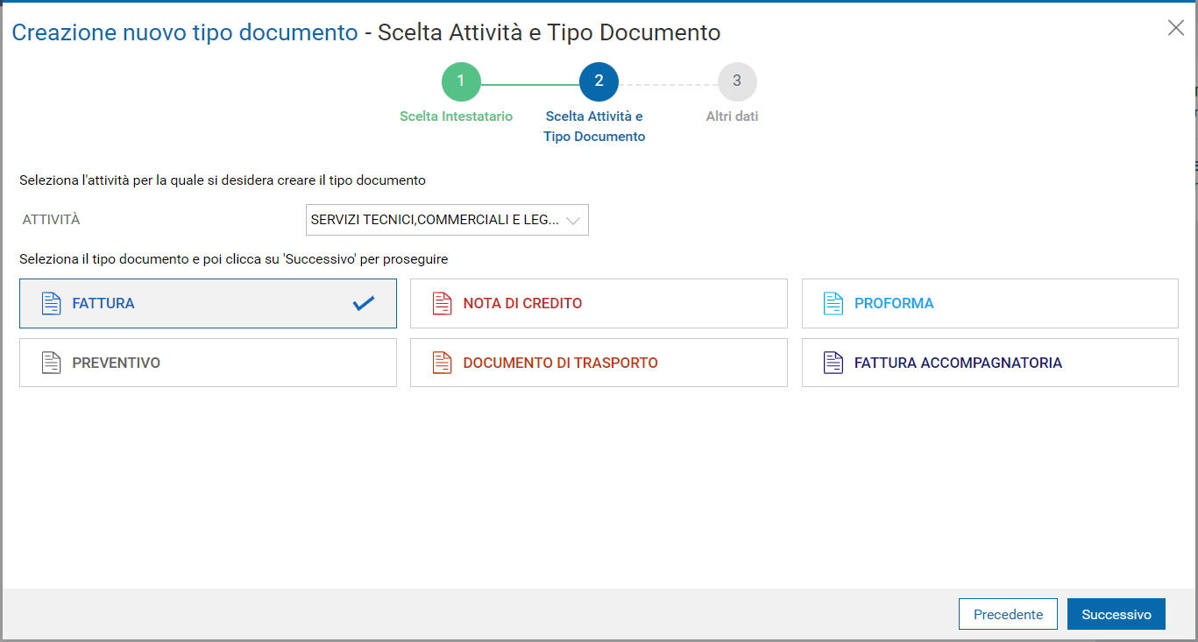Click the Successivo button

1116,615
